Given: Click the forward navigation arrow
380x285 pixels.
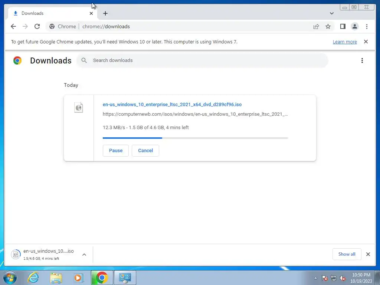Looking at the screenshot, I should (x=25, y=26).
